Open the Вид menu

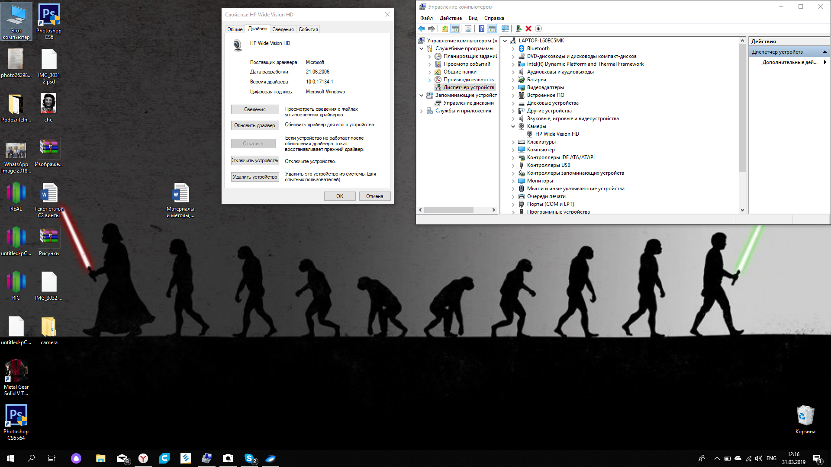tap(473, 18)
